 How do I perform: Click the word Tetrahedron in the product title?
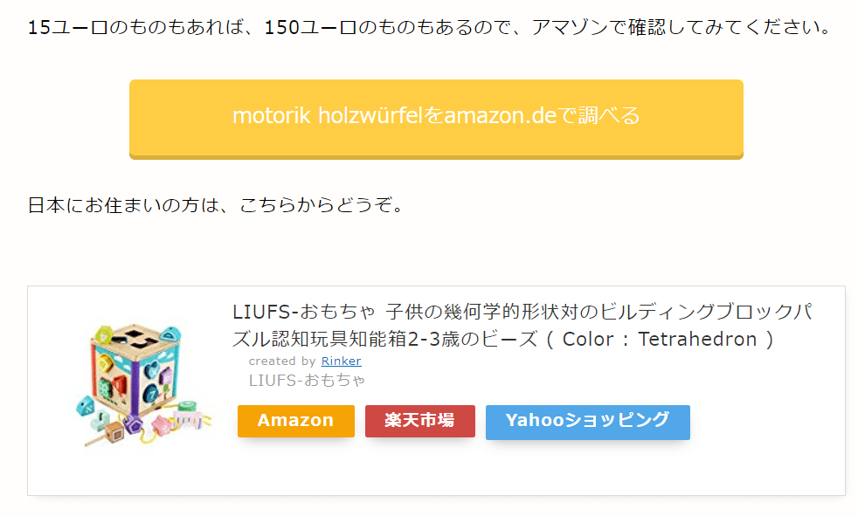tap(697, 339)
